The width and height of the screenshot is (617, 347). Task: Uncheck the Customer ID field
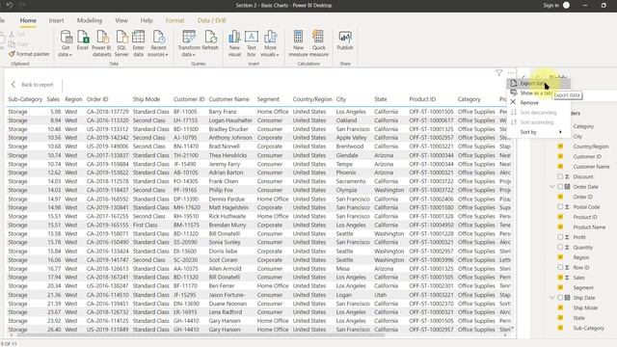tap(560, 156)
